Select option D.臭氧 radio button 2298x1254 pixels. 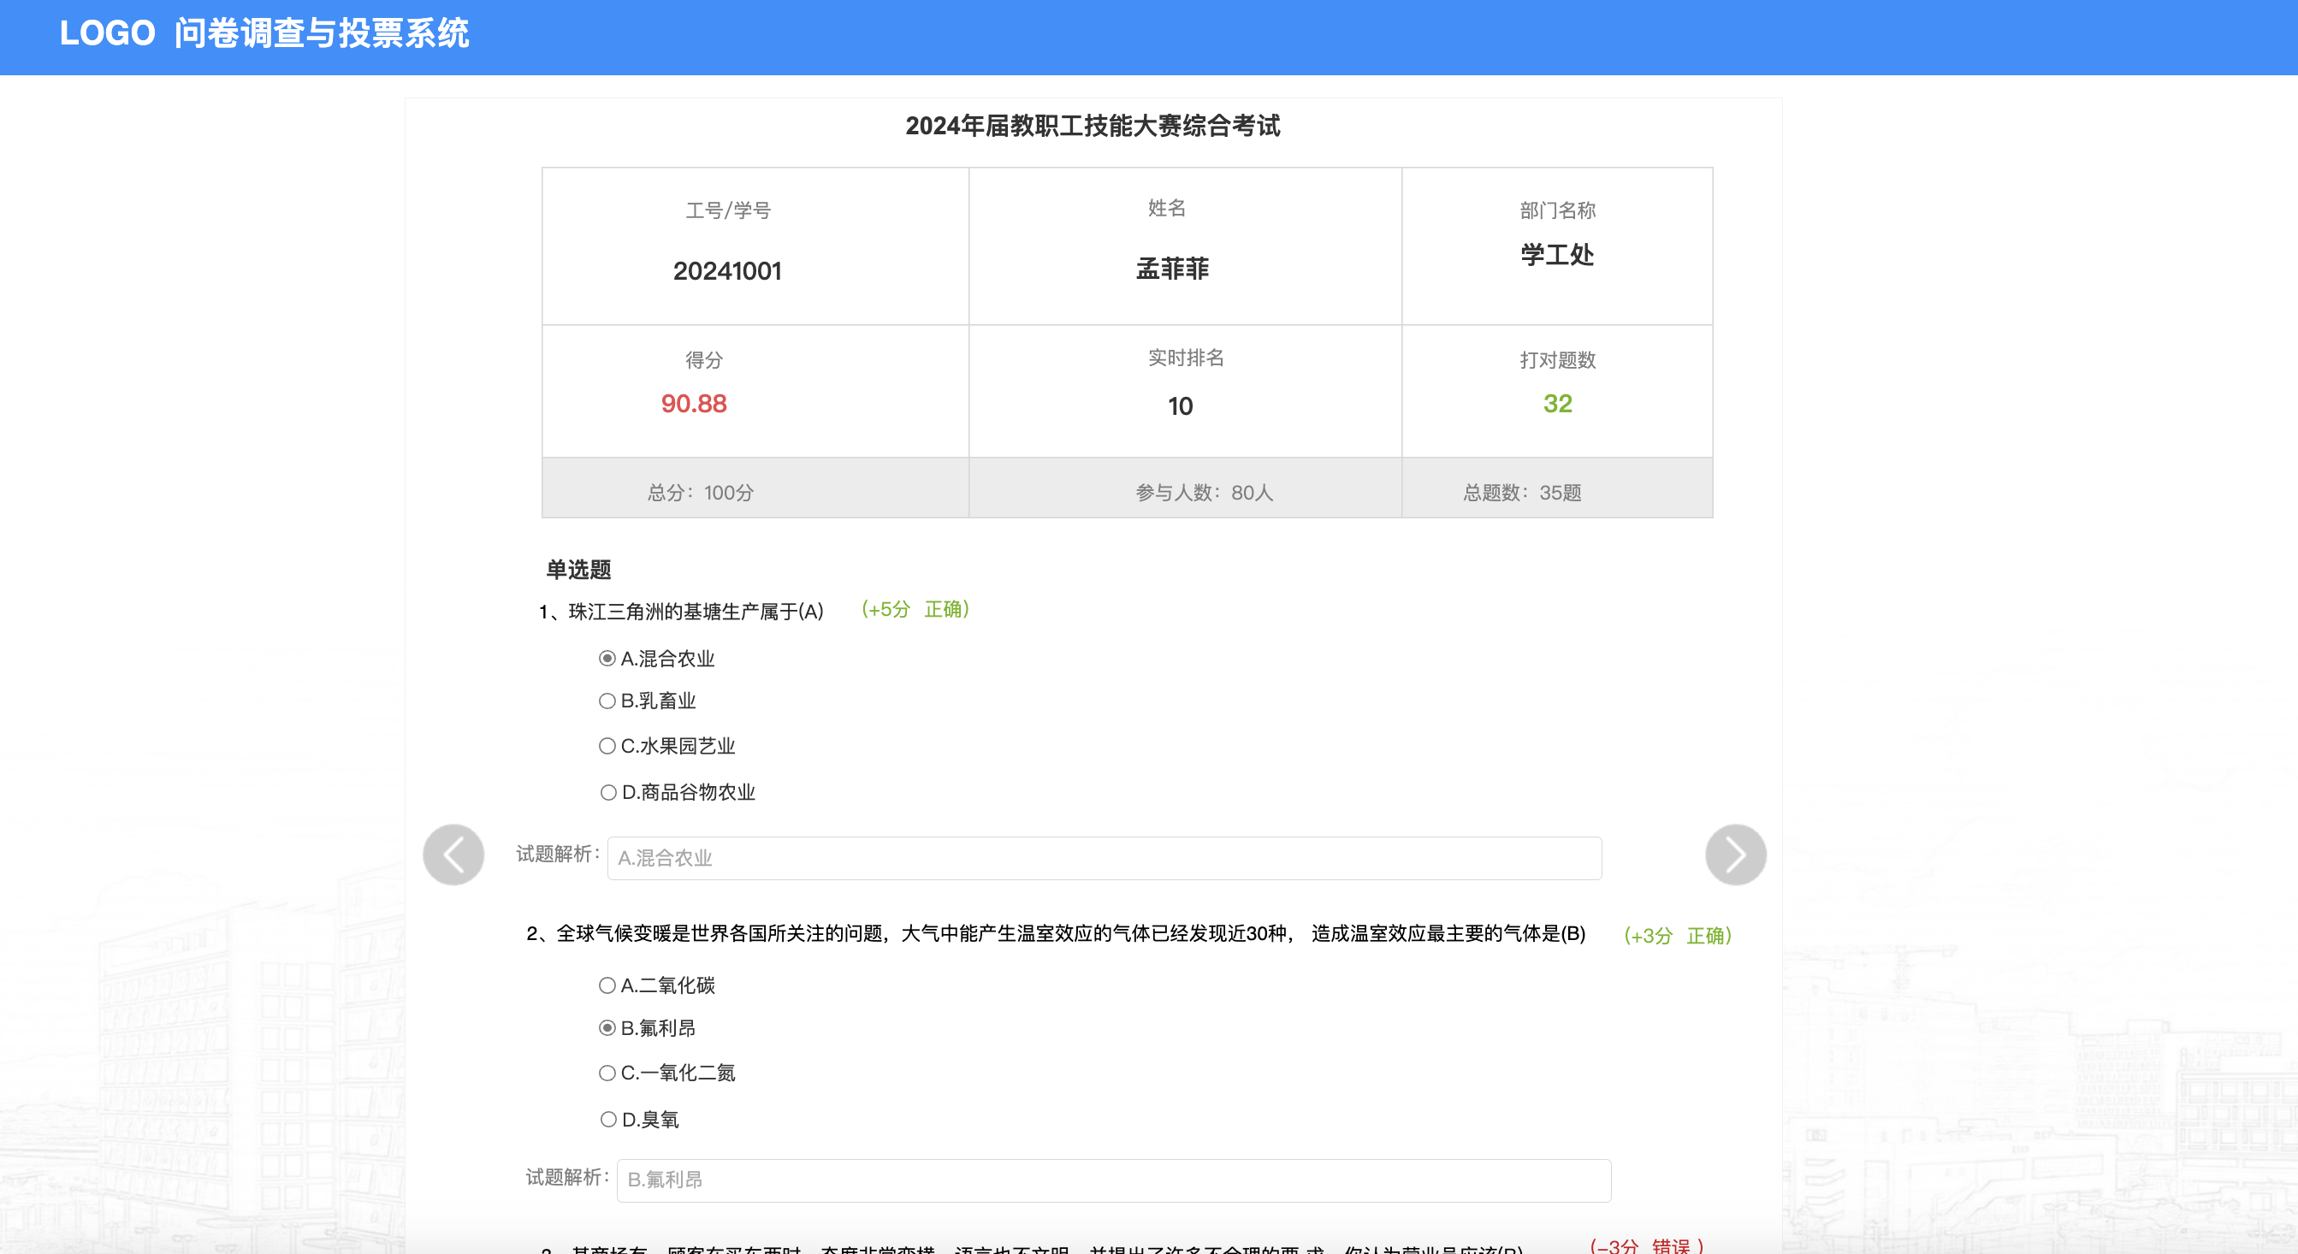pos(608,1119)
